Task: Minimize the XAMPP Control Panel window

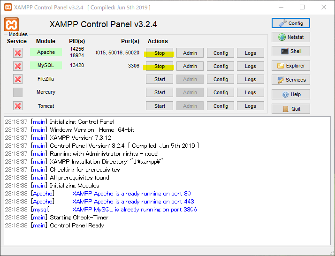Action: [281, 7]
